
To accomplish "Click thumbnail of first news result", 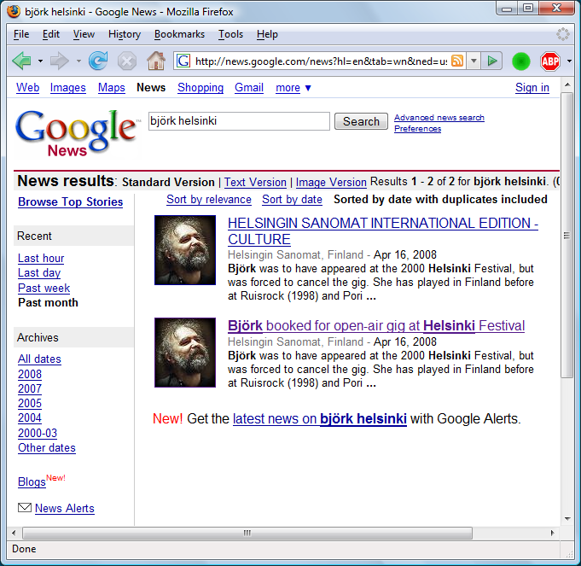I will 185,250.
